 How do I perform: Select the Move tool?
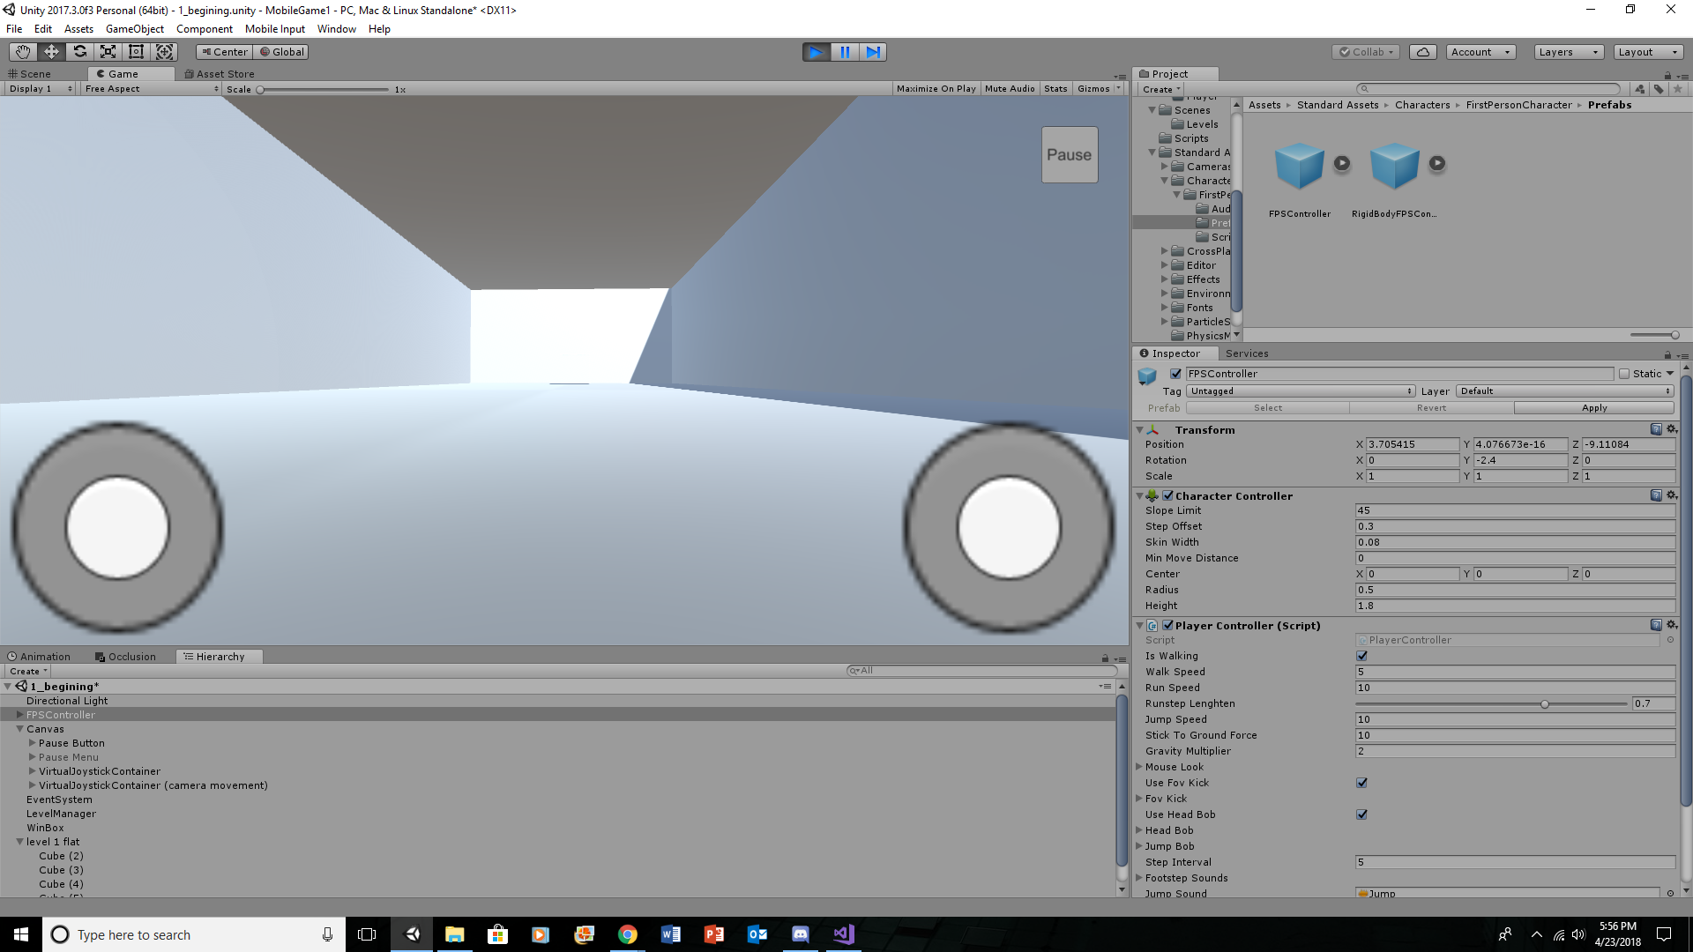(51, 52)
